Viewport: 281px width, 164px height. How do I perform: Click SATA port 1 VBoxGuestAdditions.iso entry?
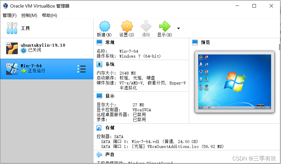pos(162,147)
